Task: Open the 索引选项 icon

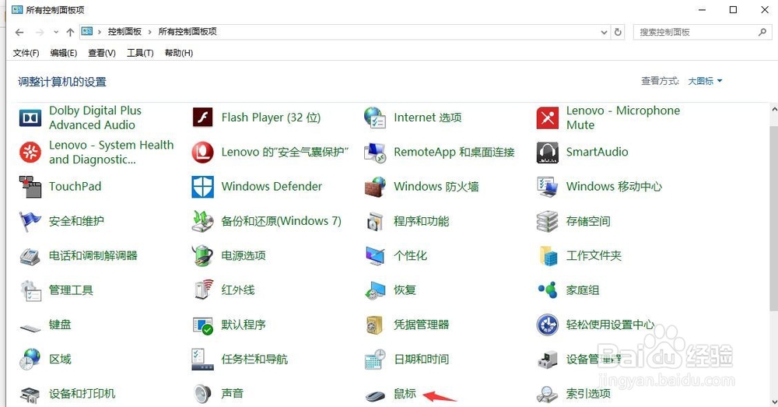Action: pyautogui.click(x=547, y=394)
